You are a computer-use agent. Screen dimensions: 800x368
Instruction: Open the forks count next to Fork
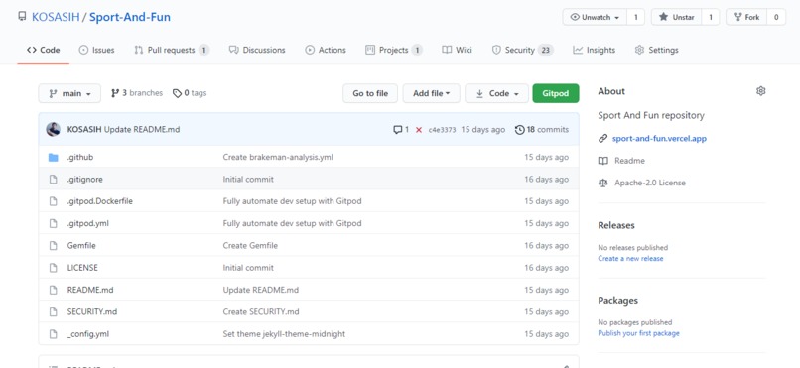(x=776, y=17)
